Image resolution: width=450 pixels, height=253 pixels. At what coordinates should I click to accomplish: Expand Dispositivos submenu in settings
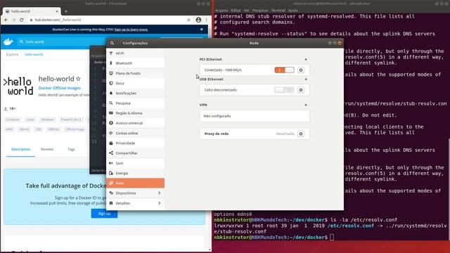(135, 193)
